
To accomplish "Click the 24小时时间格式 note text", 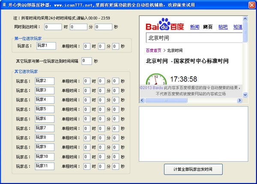I will tap(62, 18).
